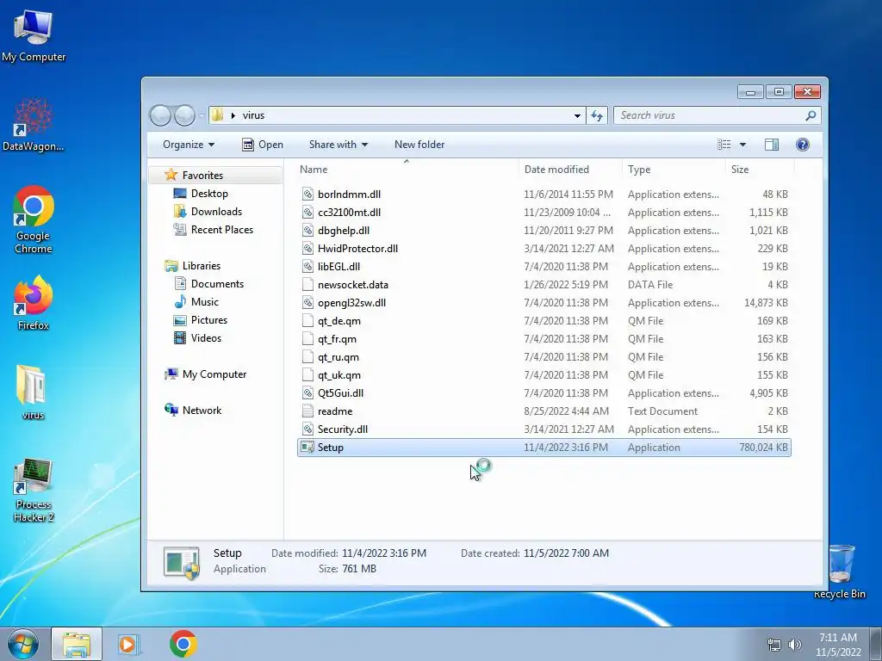Click the Show desktop strip
882x661 pixels.
click(875, 644)
